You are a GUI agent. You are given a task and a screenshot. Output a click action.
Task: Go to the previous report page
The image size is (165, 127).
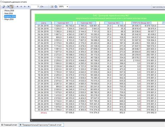[x=21, y=7]
